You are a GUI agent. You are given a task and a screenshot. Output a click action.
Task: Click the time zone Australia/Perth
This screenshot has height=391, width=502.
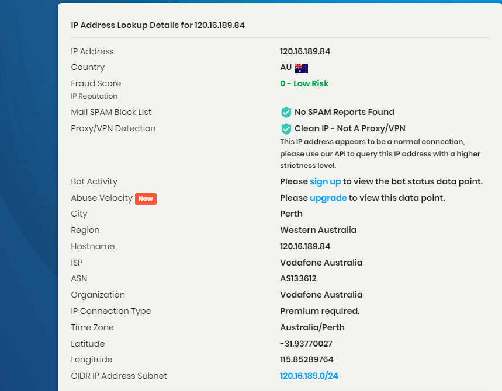pos(312,327)
